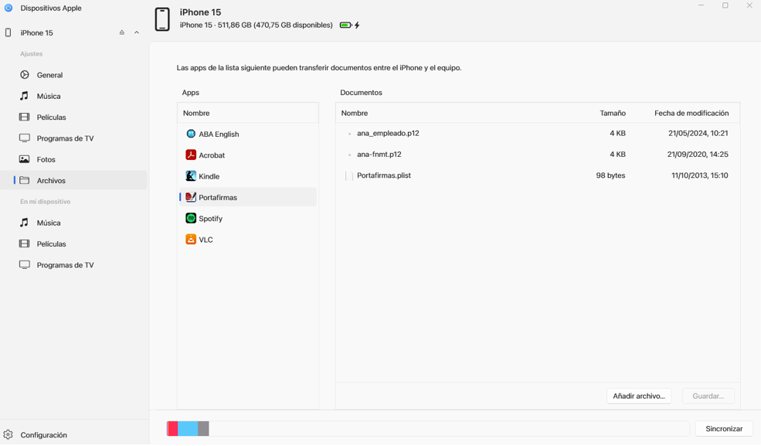Image resolution: width=761 pixels, height=446 pixels.
Task: Select the Archivos folder icon
Action: (x=24, y=180)
